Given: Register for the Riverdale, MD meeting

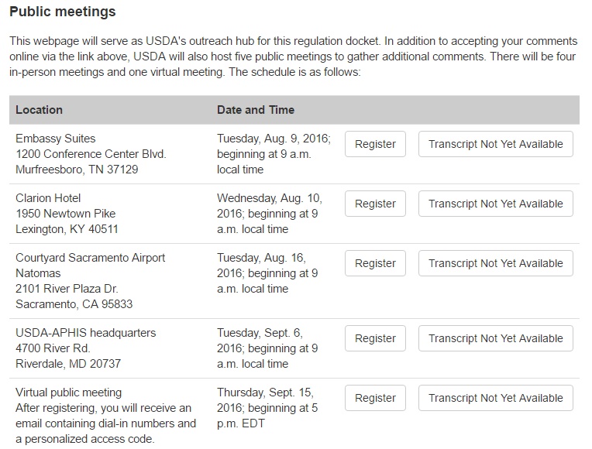Looking at the screenshot, I should click(375, 338).
